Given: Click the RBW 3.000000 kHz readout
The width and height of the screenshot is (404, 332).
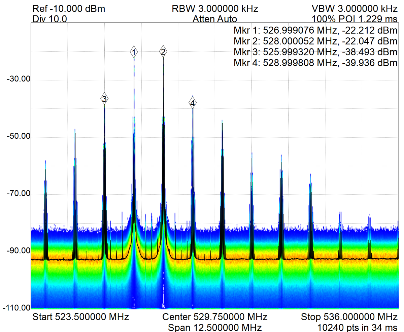Looking at the screenshot, I should click(215, 9).
